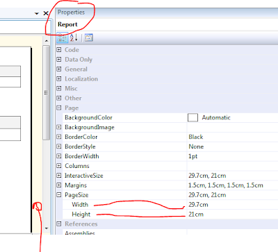Expand the Data Only category
Screen dimensions: 278x252
pyautogui.click(x=59, y=60)
